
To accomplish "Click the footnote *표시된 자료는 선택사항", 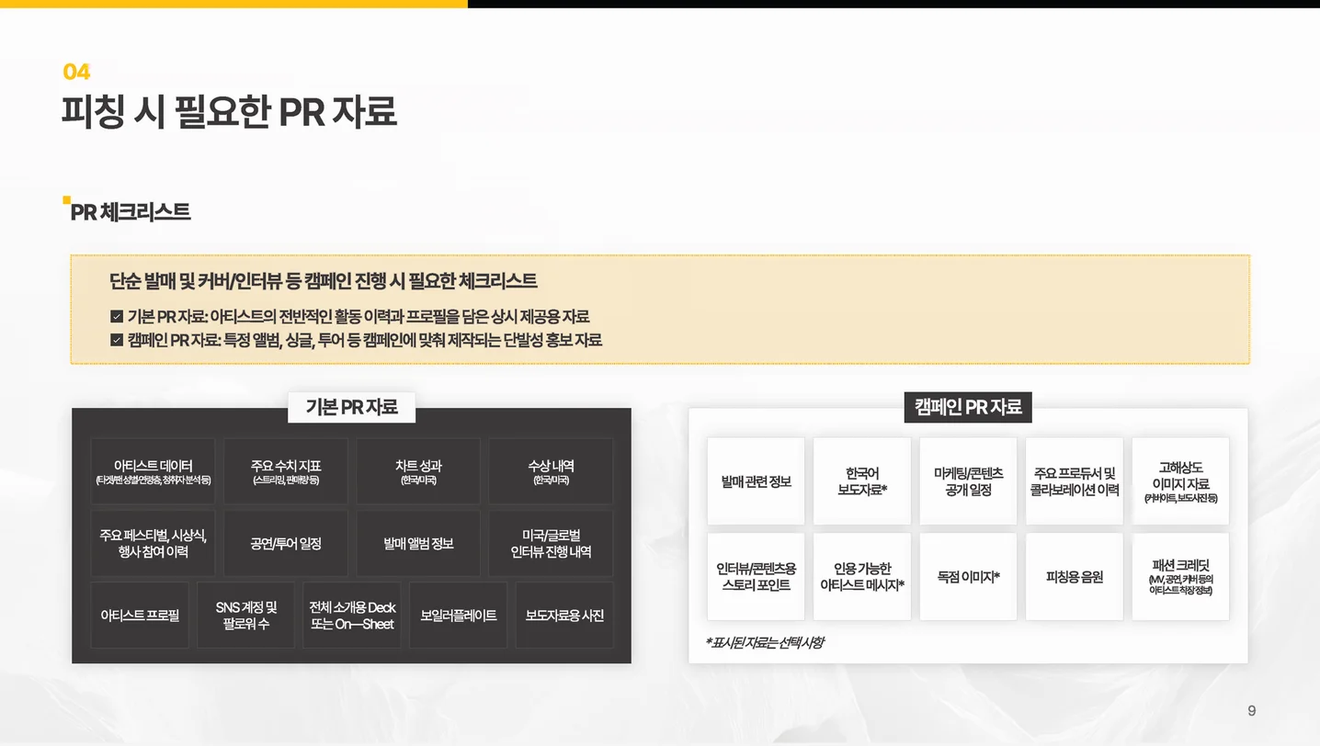I will [x=765, y=642].
